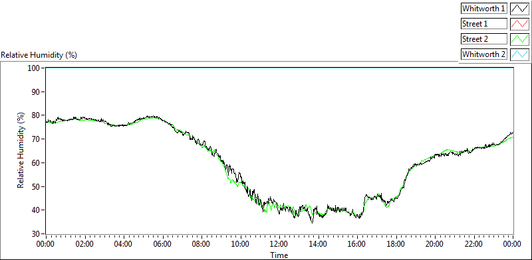The width and height of the screenshot is (532, 260).
Task: Open the Whitworth 2 blue plot style icon
Action: click(x=519, y=54)
